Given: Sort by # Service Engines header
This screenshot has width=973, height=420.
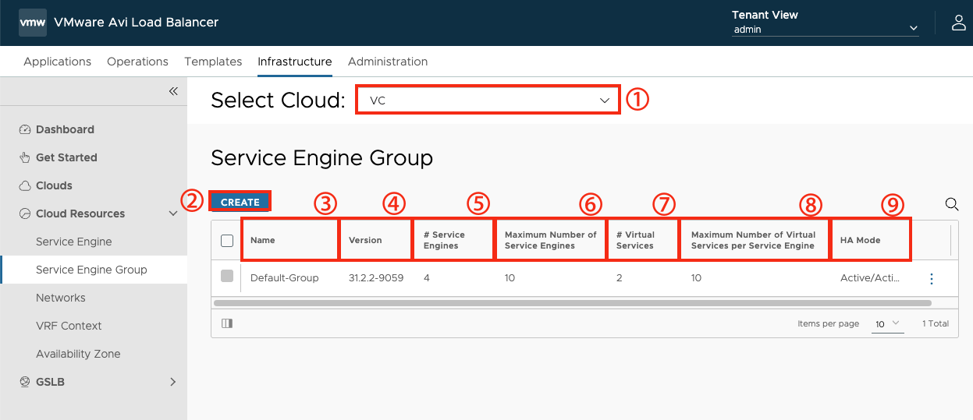Looking at the screenshot, I should [444, 240].
